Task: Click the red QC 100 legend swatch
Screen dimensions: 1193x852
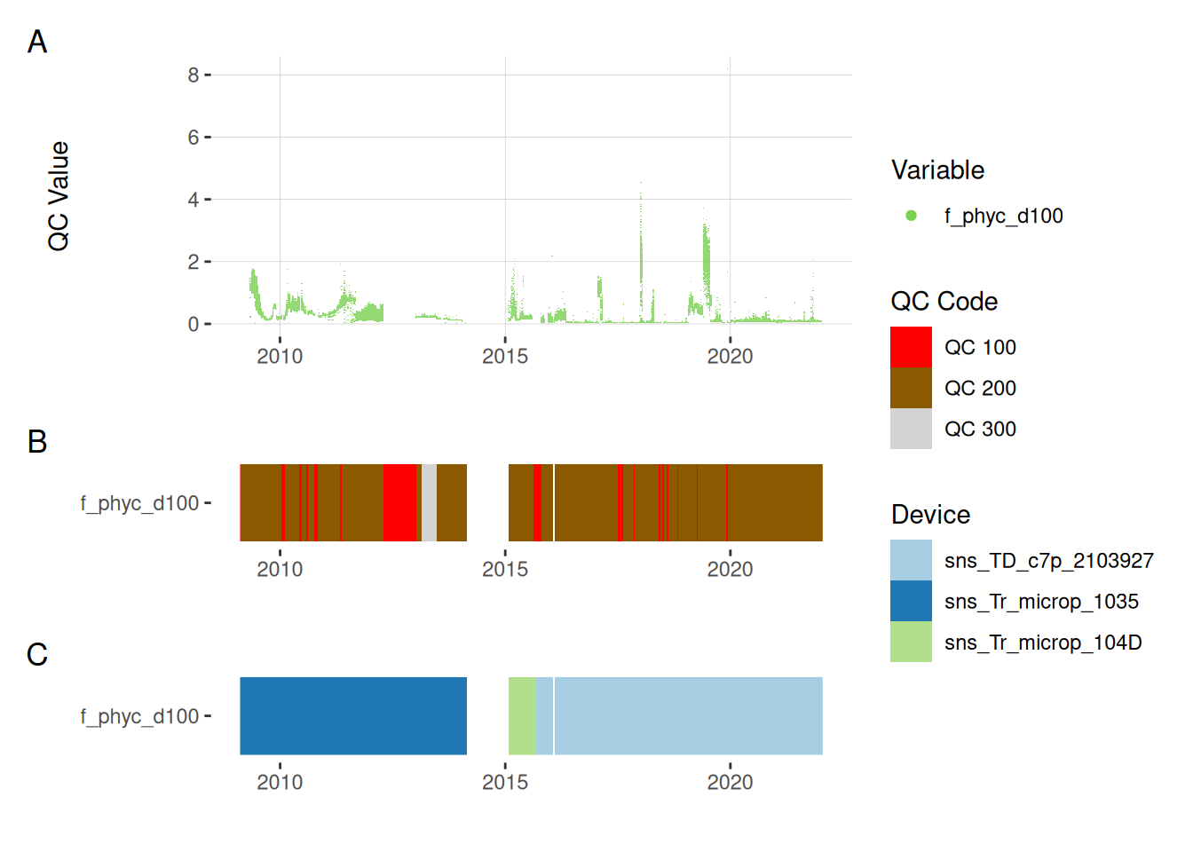Action: click(x=911, y=347)
